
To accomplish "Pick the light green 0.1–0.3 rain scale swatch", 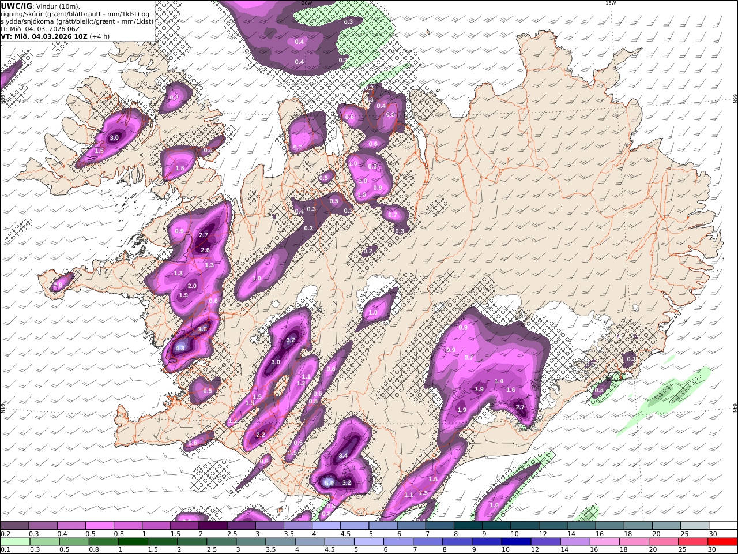I will pos(15,541).
